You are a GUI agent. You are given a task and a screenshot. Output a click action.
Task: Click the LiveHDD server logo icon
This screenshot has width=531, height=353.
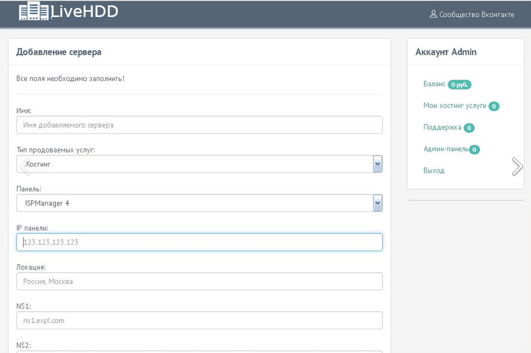click(33, 12)
